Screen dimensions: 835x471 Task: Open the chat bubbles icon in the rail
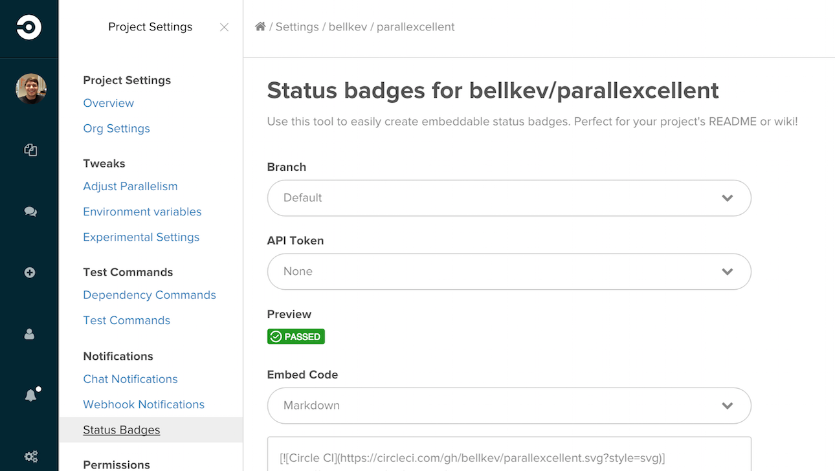pos(30,212)
